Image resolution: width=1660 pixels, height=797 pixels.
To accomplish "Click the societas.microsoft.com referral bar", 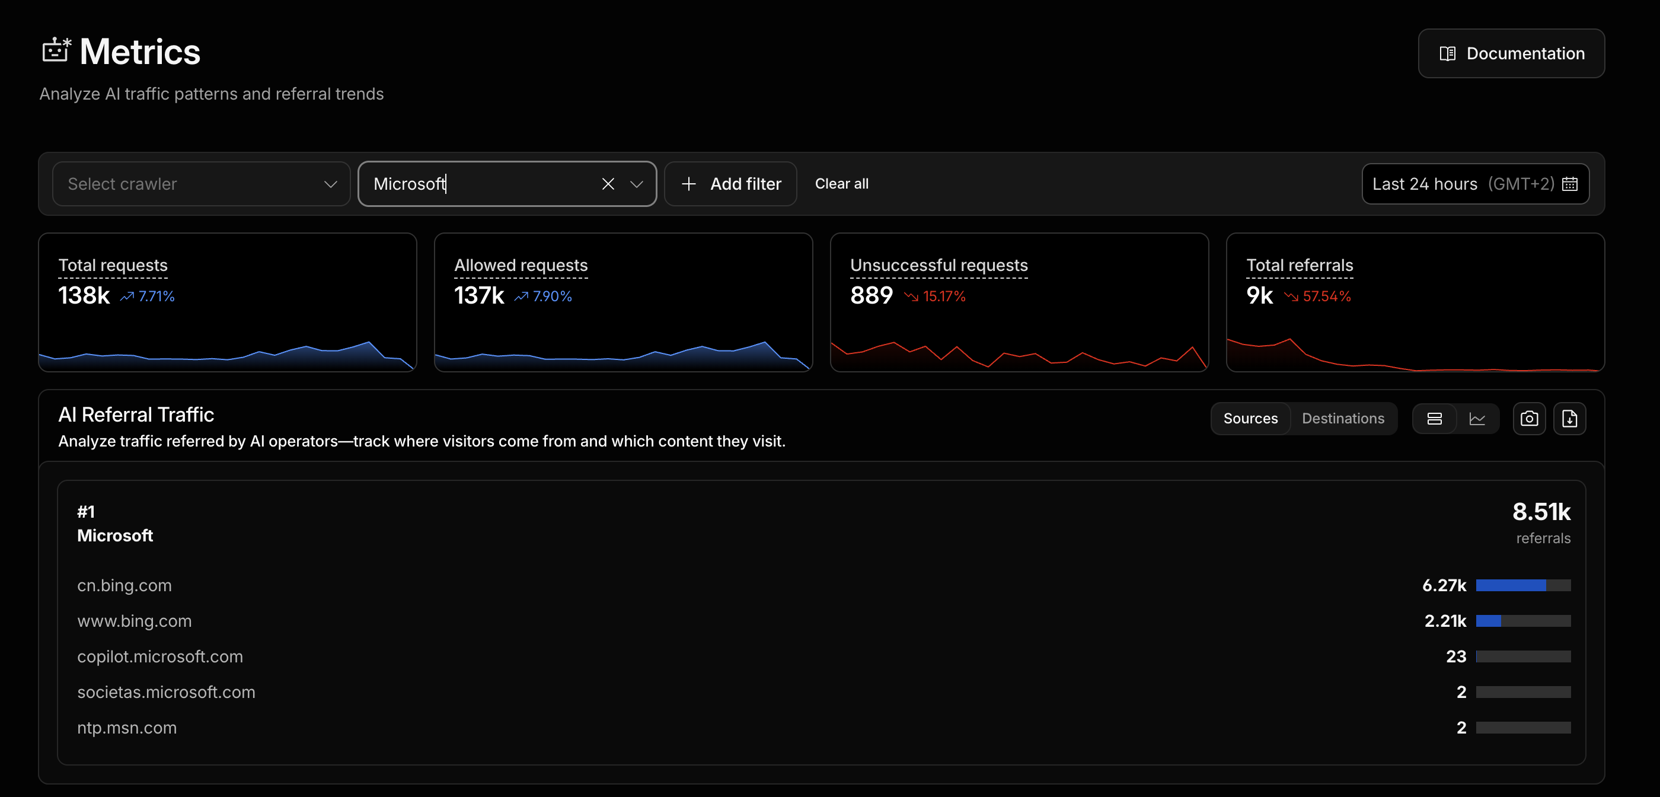I will (x=1522, y=692).
